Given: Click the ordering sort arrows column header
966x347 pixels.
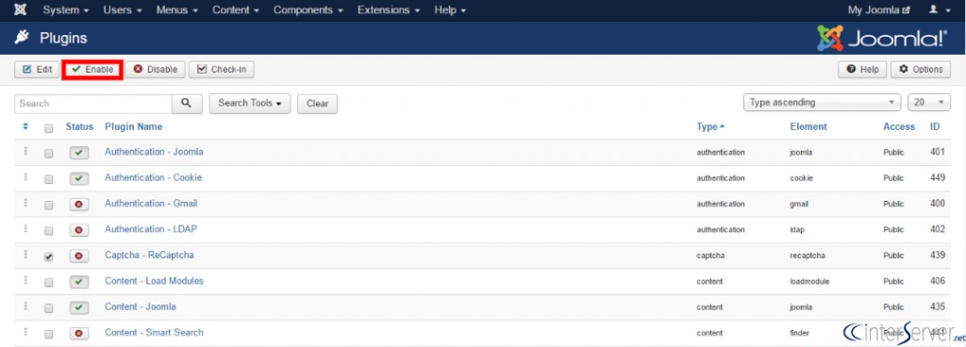Looking at the screenshot, I should (x=25, y=126).
